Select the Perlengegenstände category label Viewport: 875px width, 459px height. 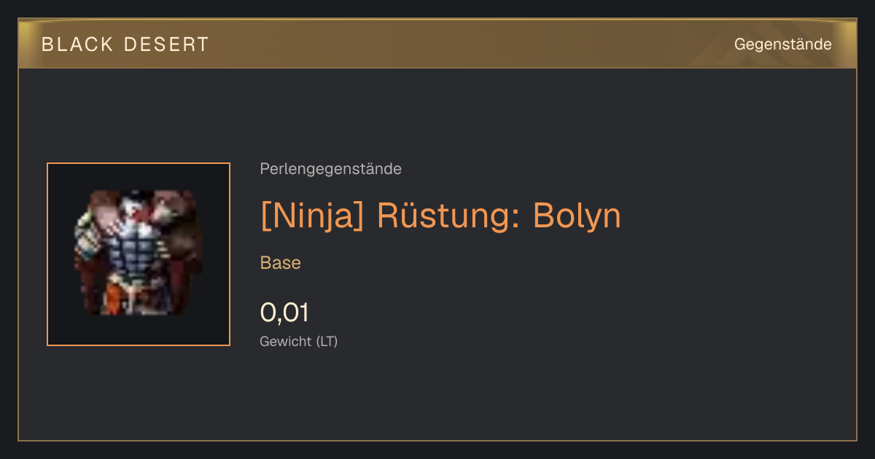[x=330, y=169]
